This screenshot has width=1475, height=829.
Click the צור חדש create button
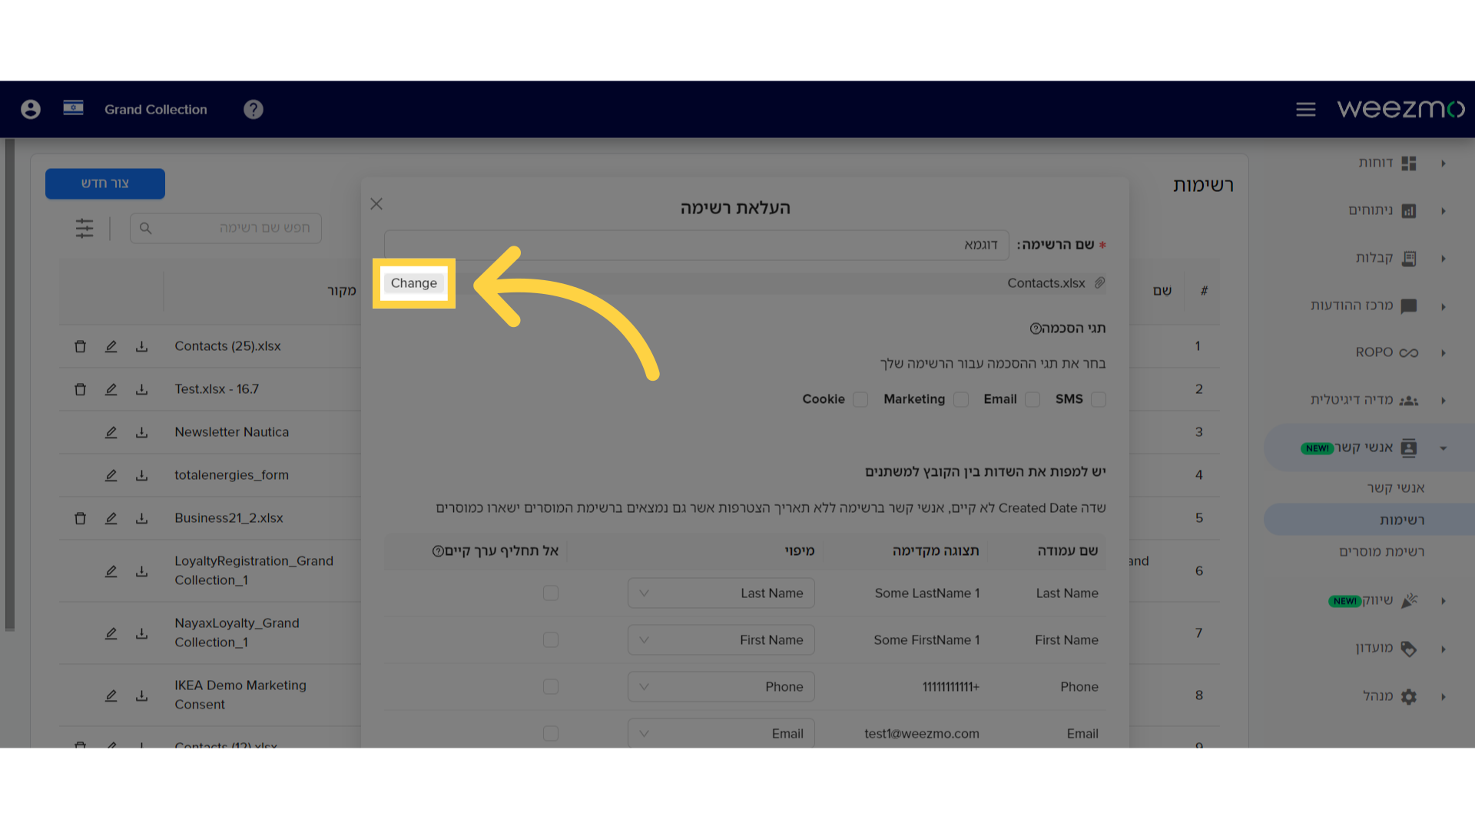[104, 183]
